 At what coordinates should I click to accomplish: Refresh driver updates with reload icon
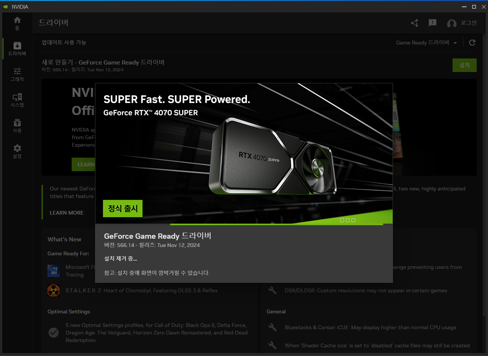coord(472,43)
